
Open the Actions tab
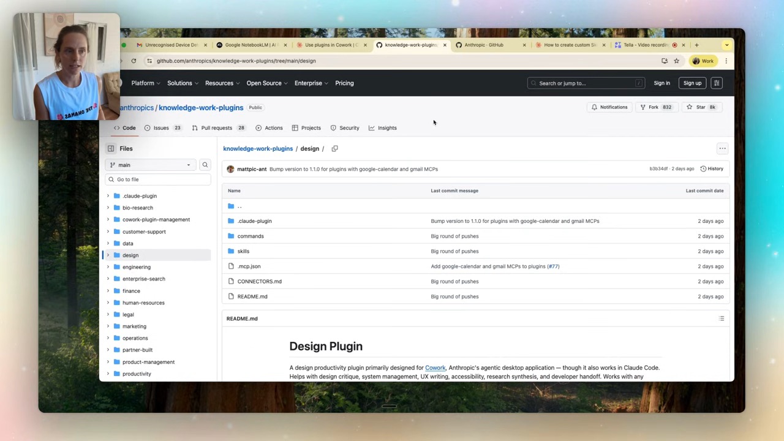click(x=269, y=128)
